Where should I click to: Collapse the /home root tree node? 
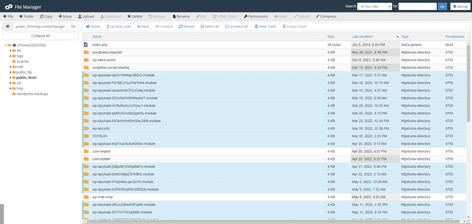click(6, 45)
